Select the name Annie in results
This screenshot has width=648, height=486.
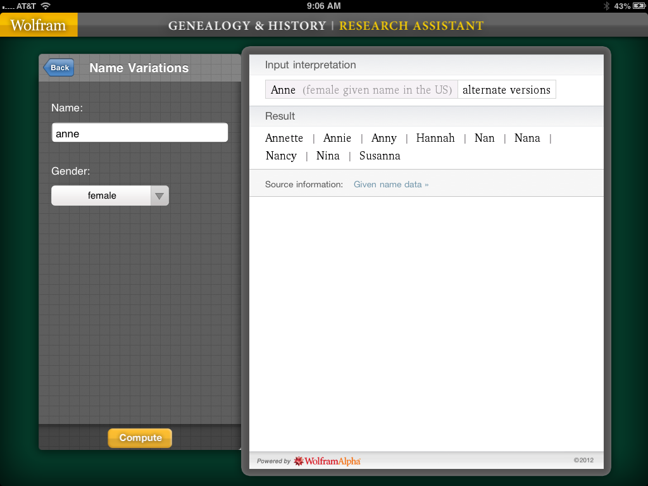click(x=337, y=138)
